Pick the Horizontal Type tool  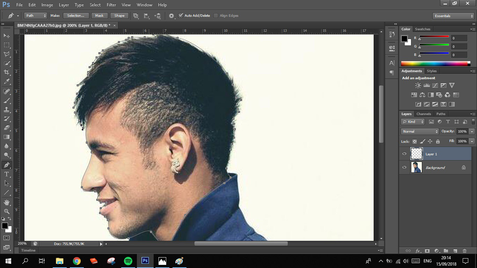[x=7, y=174]
